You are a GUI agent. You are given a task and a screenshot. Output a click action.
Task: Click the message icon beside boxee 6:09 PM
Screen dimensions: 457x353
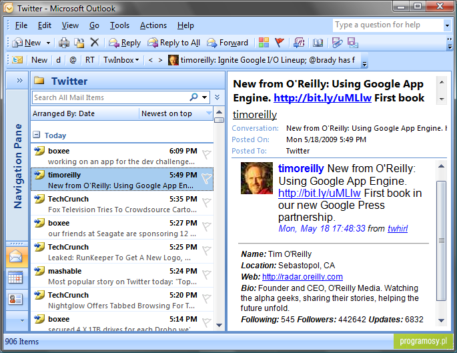(39, 151)
